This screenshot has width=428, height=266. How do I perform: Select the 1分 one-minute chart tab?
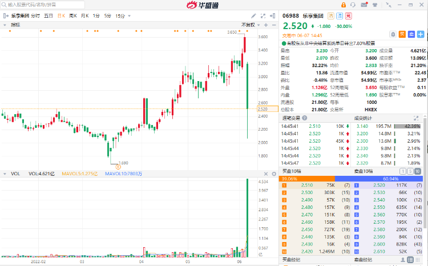point(96,16)
